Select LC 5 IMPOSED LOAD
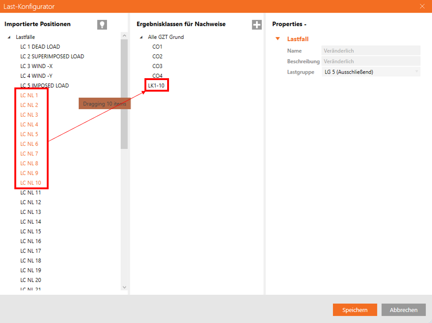432x323 pixels. 44,85
